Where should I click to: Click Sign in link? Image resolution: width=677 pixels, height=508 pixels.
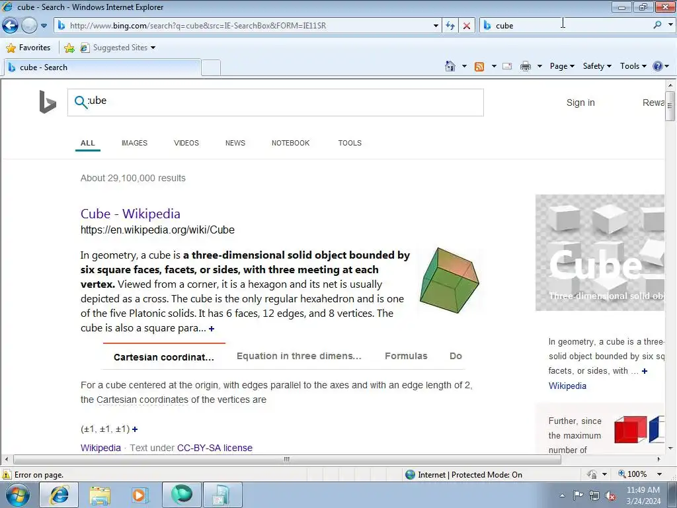(x=580, y=103)
